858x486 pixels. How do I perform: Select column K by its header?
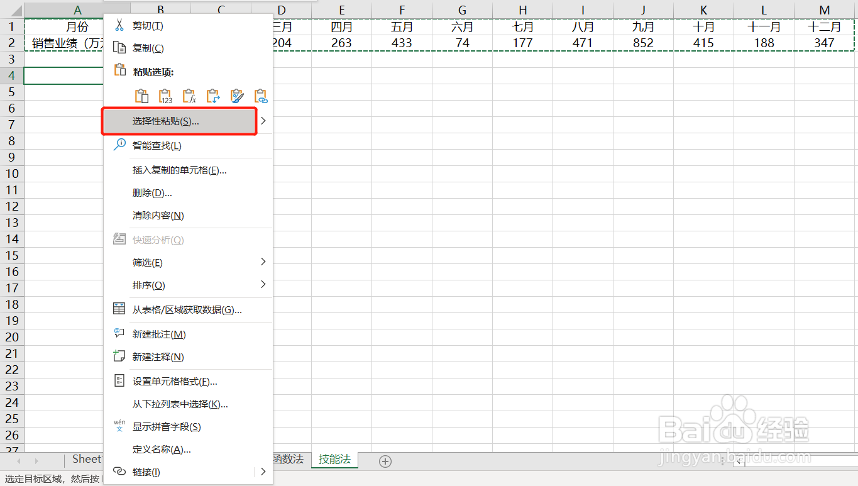(703, 10)
